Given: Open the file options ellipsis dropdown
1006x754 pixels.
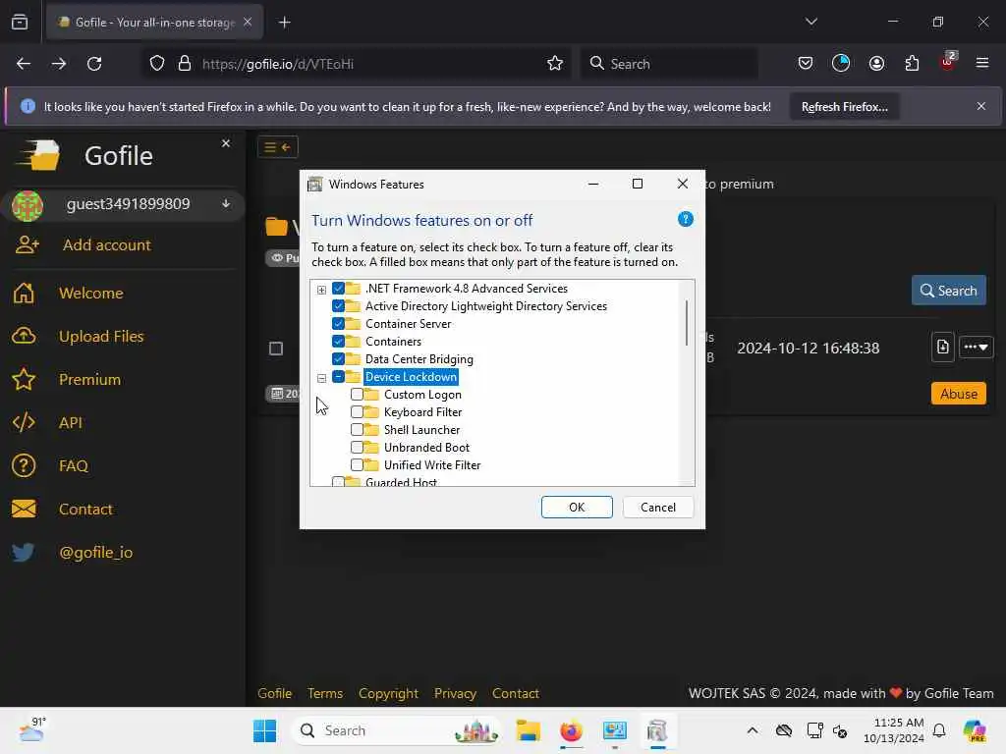Looking at the screenshot, I should pos(976,348).
